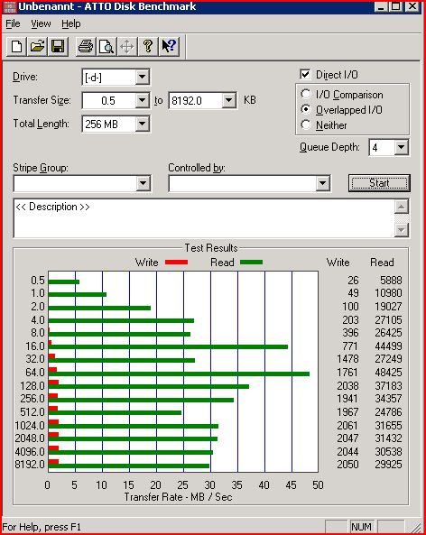Click the Transfer Rate - MB / Sec axis label
The height and width of the screenshot is (535, 426).
[x=178, y=497]
